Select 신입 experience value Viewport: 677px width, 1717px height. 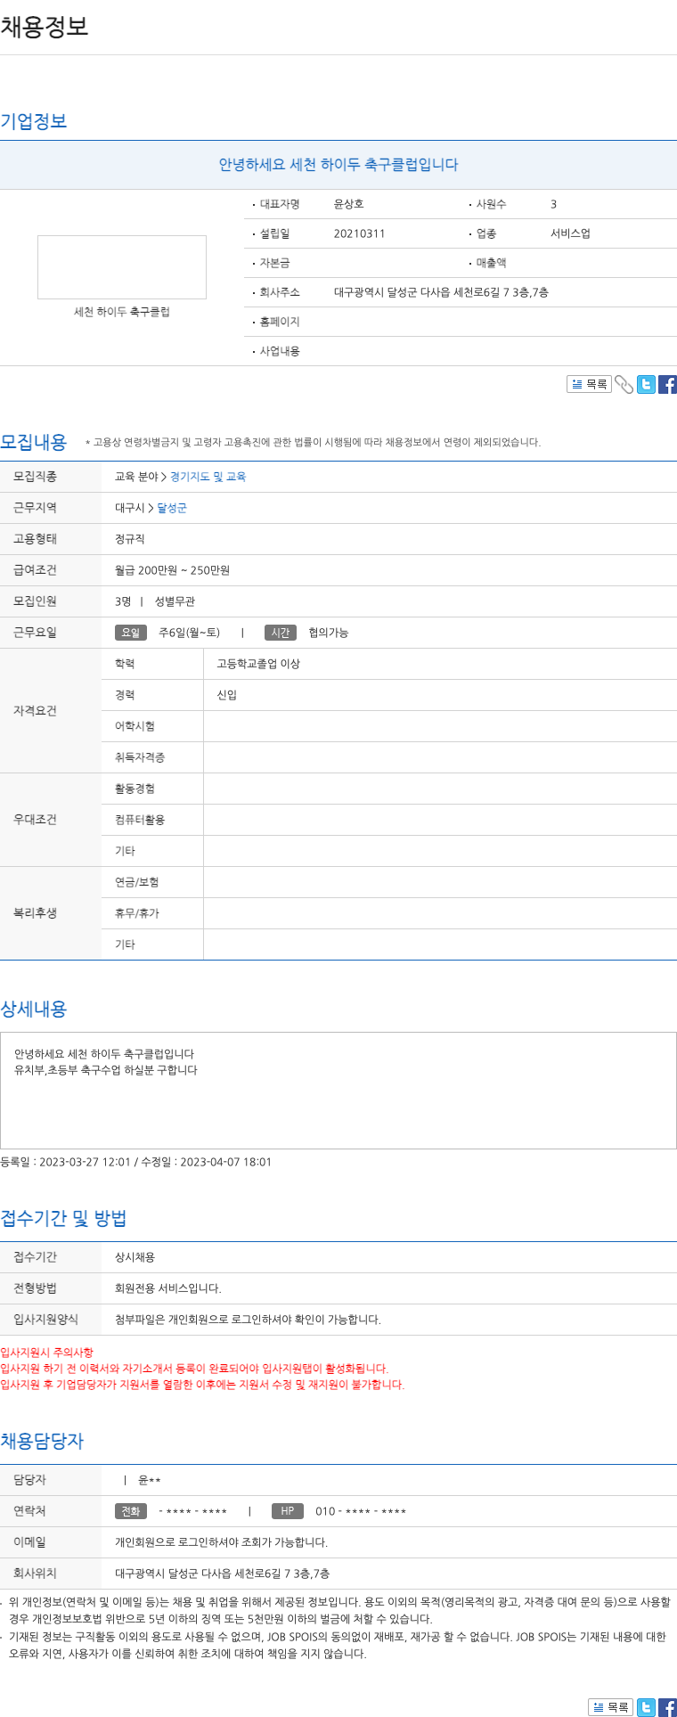[226, 695]
